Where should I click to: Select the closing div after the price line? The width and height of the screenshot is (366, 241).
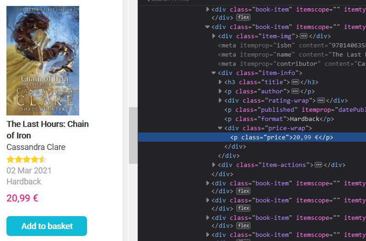pyautogui.click(x=235, y=147)
